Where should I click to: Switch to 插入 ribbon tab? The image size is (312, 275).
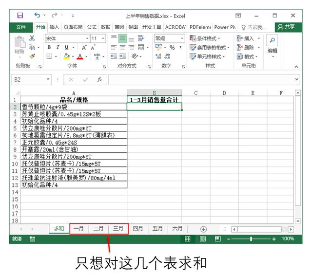click(x=54, y=27)
